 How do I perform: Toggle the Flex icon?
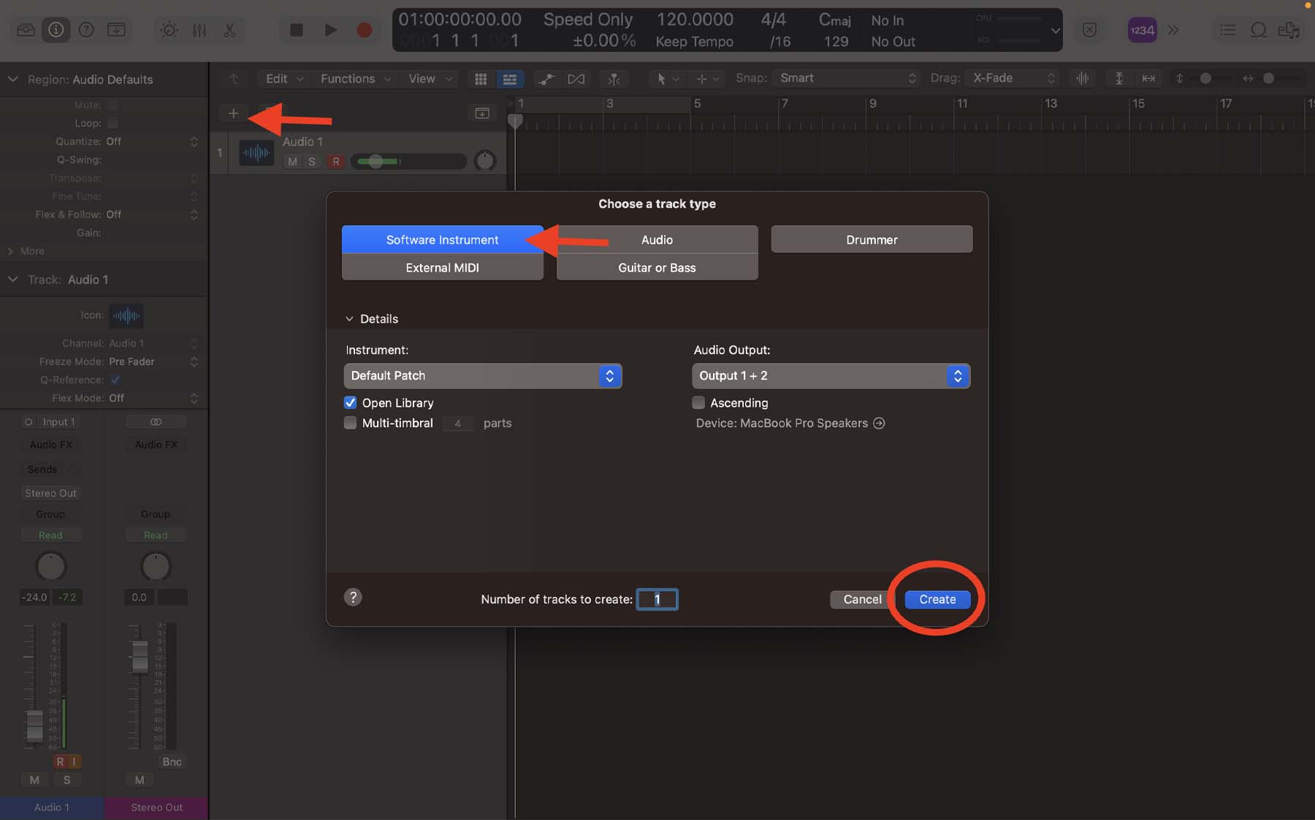pos(576,79)
